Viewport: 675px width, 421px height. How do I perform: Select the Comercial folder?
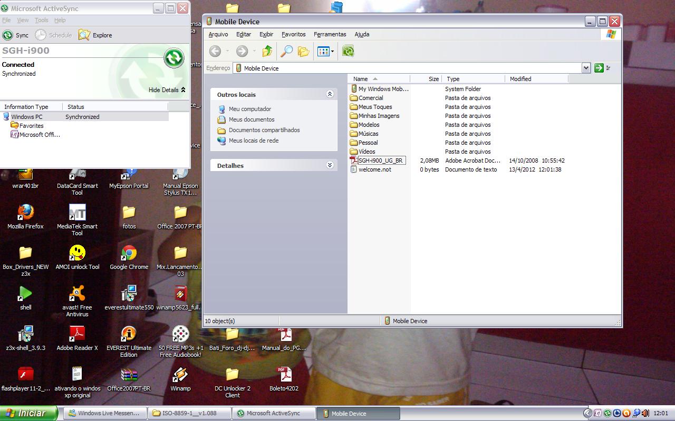(x=371, y=98)
